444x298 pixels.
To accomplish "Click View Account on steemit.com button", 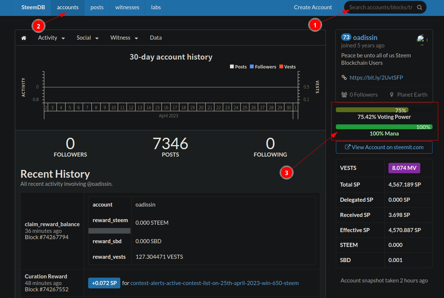I will click(x=384, y=147).
